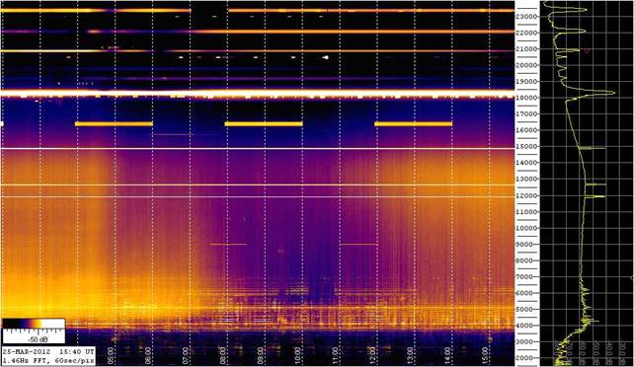Click the 2000 frequency axis label
This screenshot has height=367, width=634.
pos(528,358)
